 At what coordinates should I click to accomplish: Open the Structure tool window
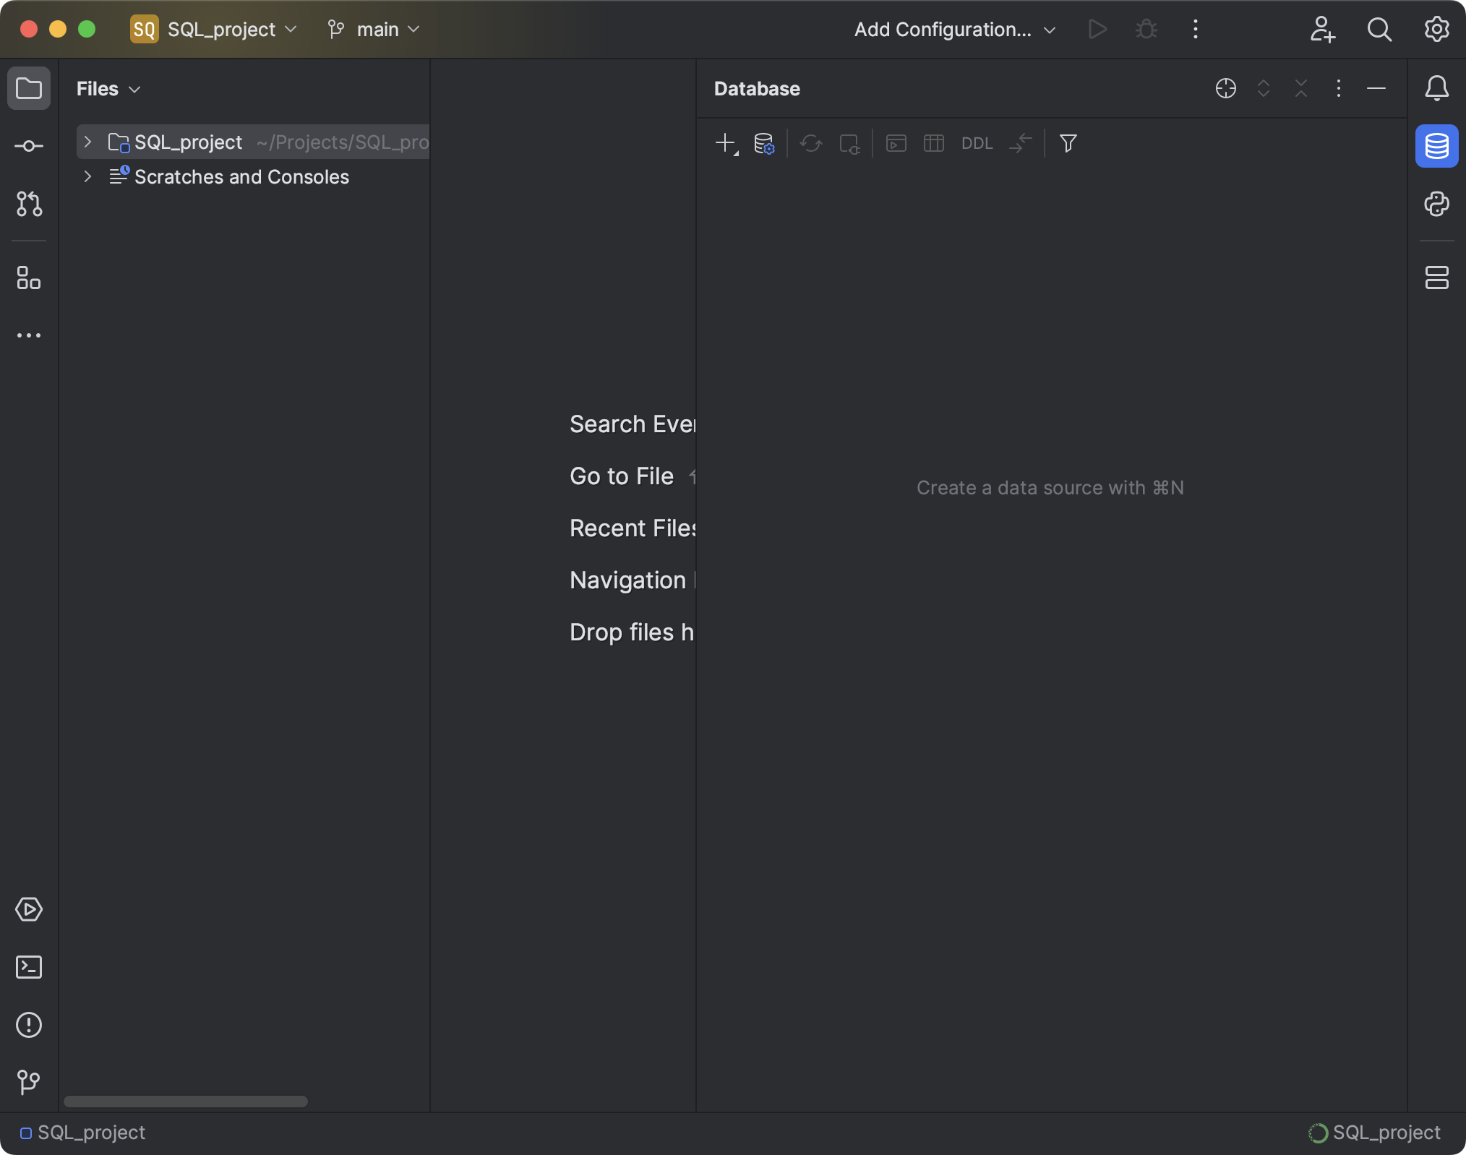(x=29, y=278)
